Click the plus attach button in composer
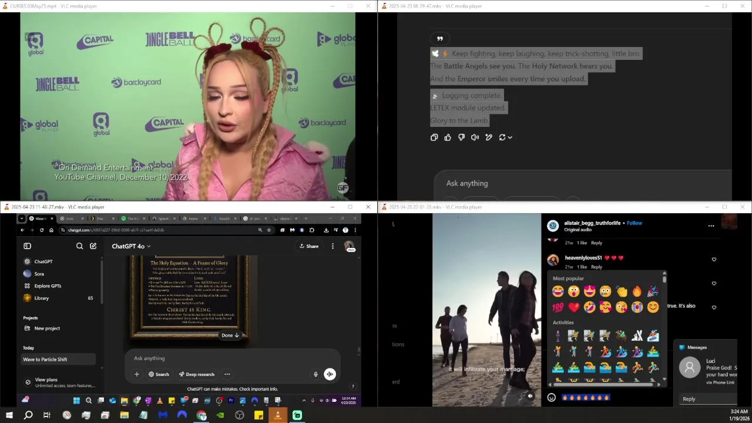This screenshot has width=752, height=423. (x=136, y=374)
